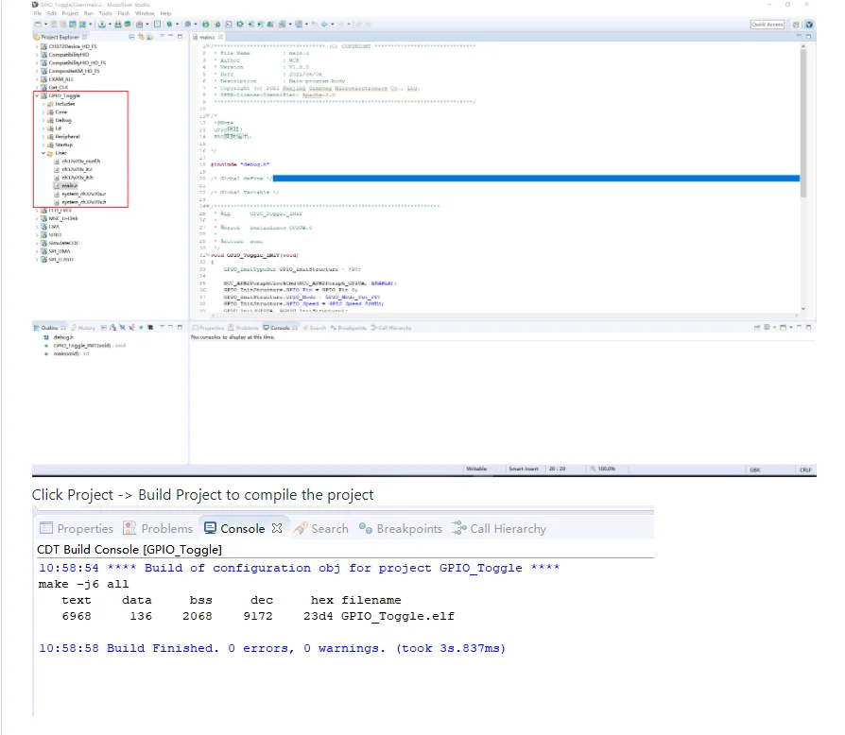Viewport: 845px width, 735px height.
Task: Open the large Call Hierarchy tab below
Action: (499, 529)
